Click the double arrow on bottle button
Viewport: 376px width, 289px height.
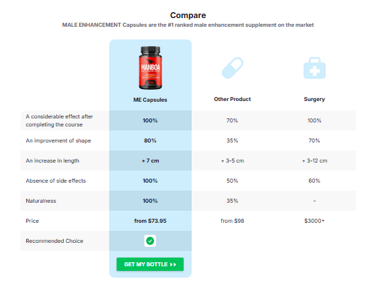pyautogui.click(x=173, y=264)
